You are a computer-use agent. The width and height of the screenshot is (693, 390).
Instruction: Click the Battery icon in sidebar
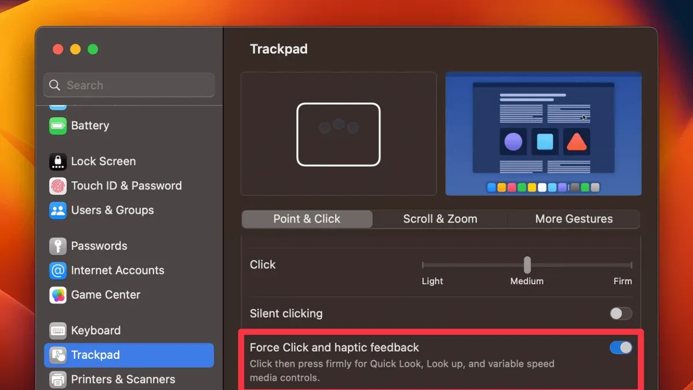click(x=58, y=125)
